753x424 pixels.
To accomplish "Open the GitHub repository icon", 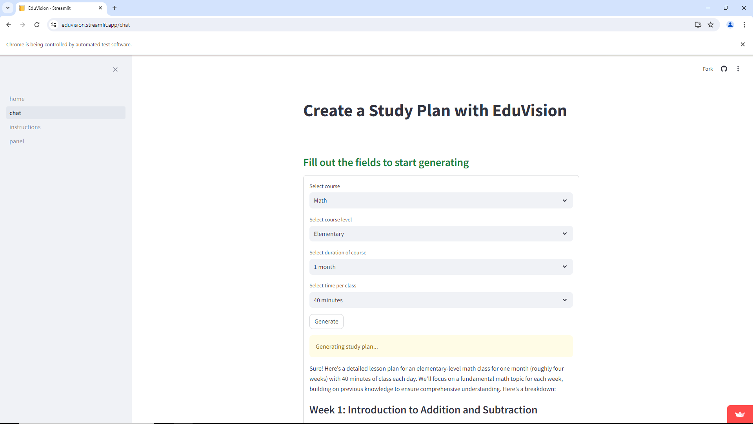I will (724, 69).
